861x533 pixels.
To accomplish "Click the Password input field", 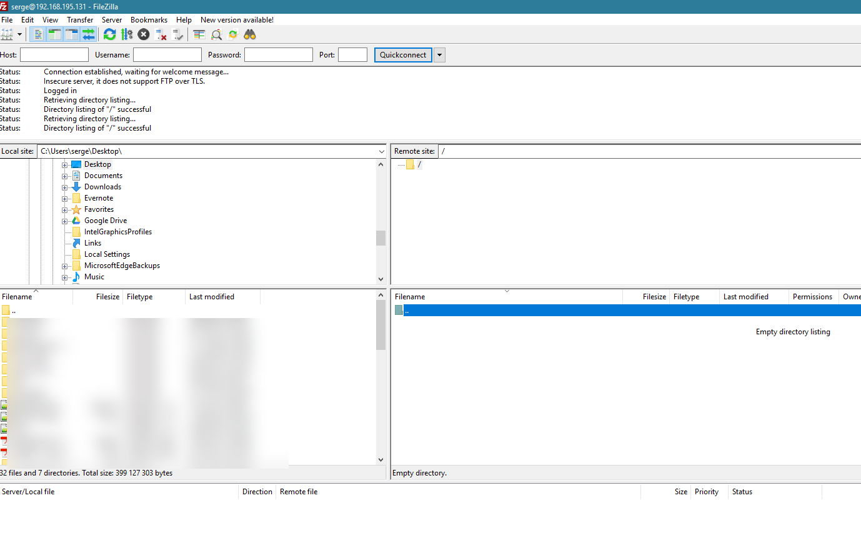I will point(279,55).
